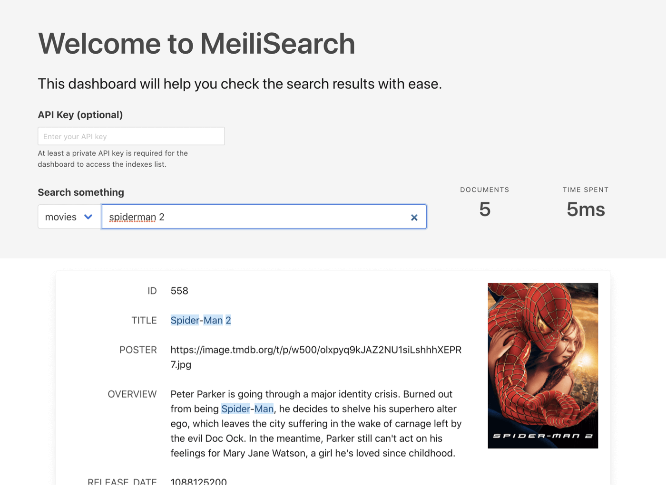Click the release date value 1088125200

pos(198,481)
